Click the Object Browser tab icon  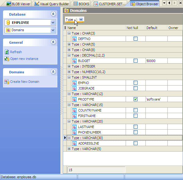(x=133, y=4)
